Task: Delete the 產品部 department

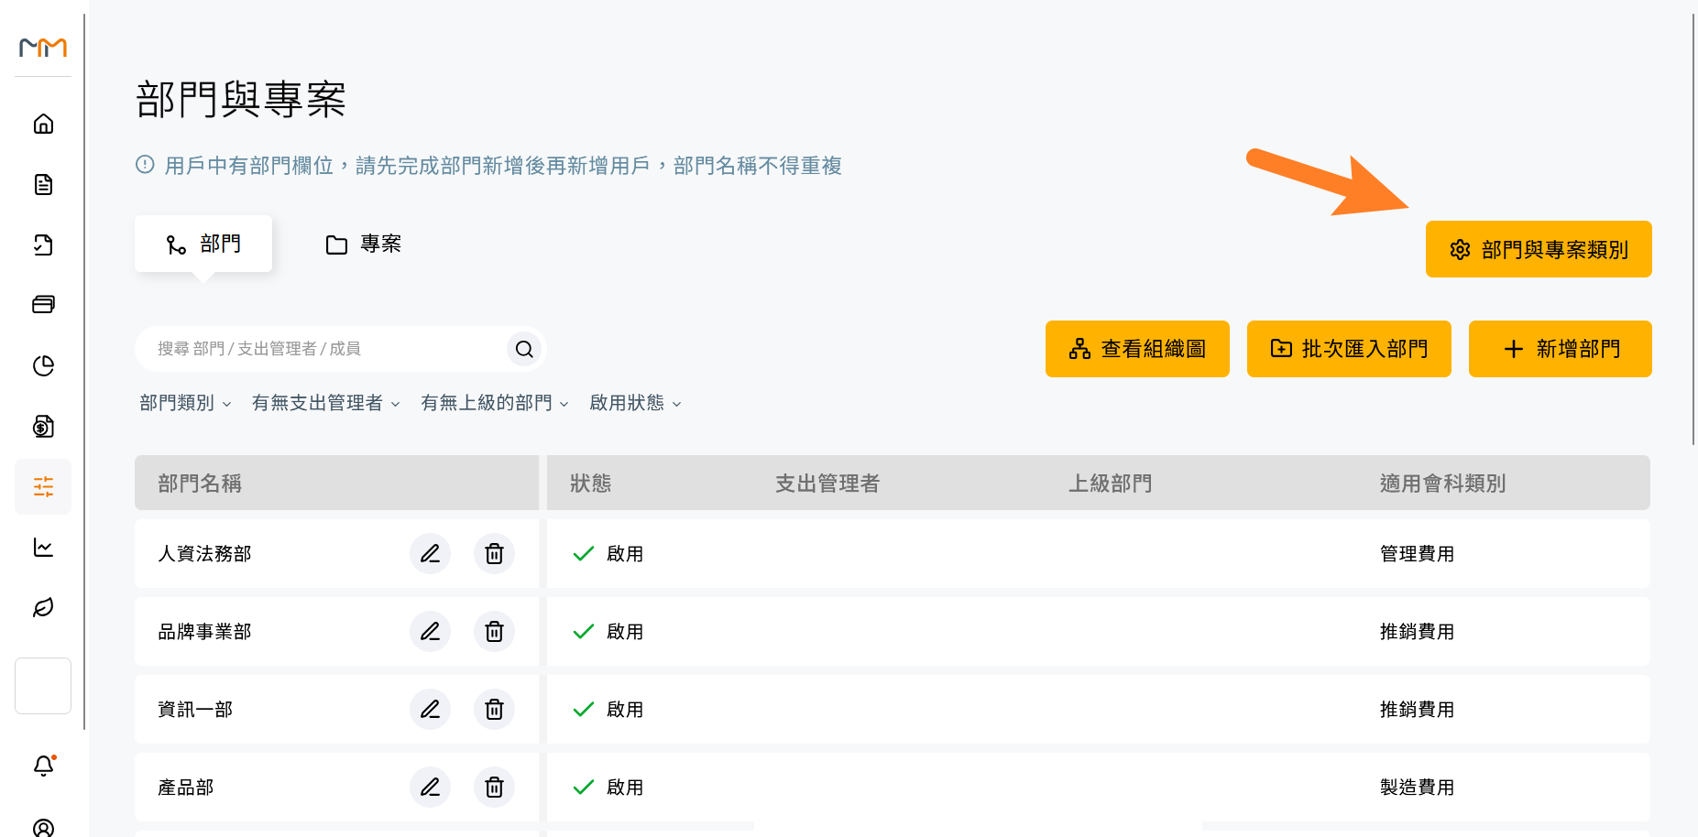Action: coord(494,787)
